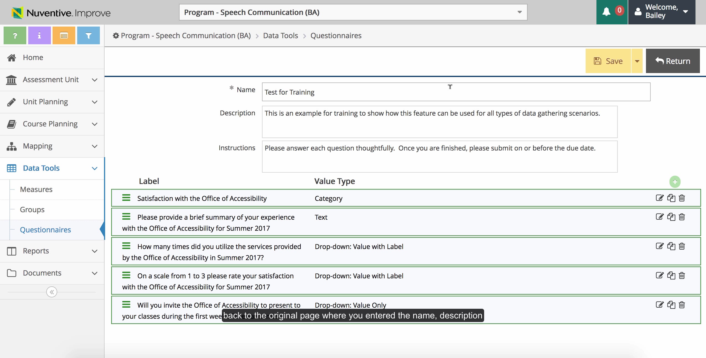Delete the last drop-down question
Image resolution: width=706 pixels, height=358 pixels.
click(682, 305)
